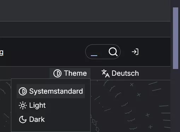180x132 pixels.
Task: Click the half-circle icon beside Theme
Action: pos(57,74)
